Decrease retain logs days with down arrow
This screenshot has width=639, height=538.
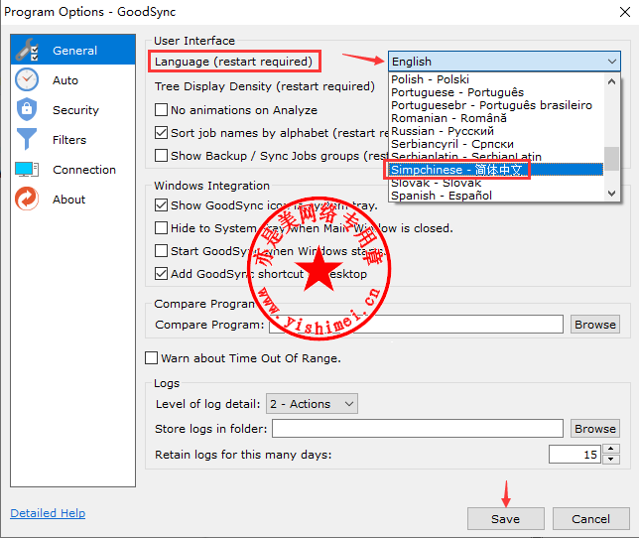click(610, 460)
